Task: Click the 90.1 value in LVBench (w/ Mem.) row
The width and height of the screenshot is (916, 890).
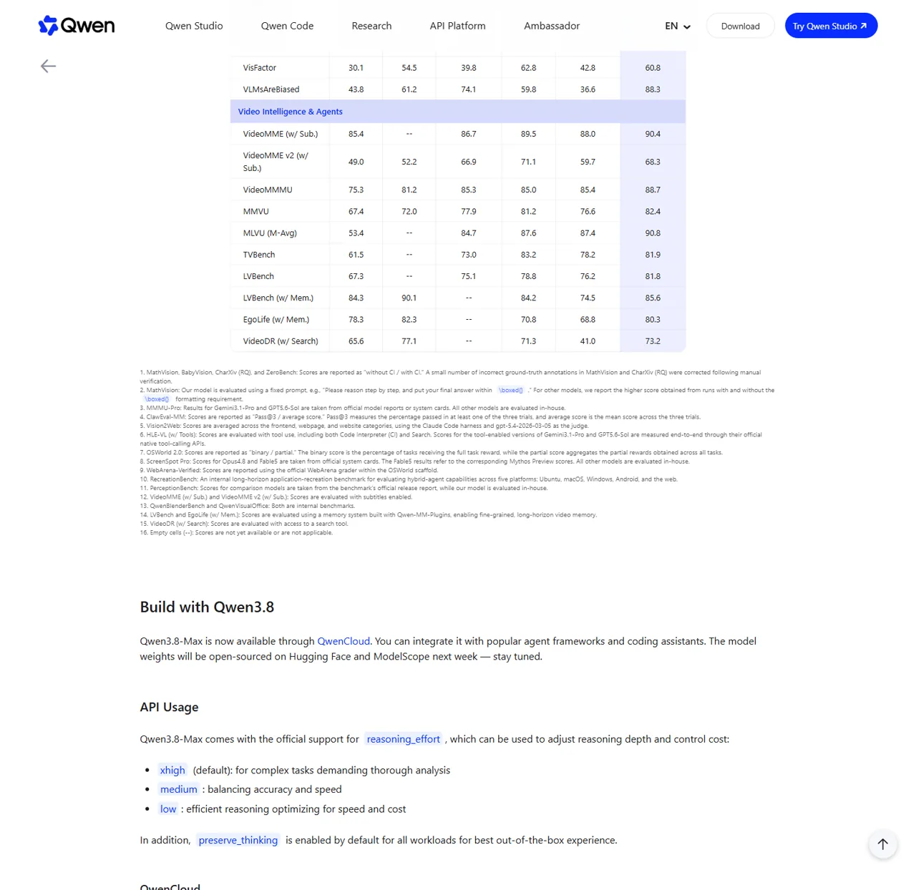Action: coord(409,298)
